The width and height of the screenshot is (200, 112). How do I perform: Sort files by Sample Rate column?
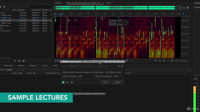tap(36, 10)
